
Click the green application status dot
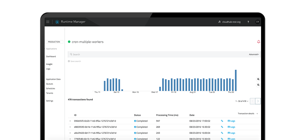coord(69,42)
